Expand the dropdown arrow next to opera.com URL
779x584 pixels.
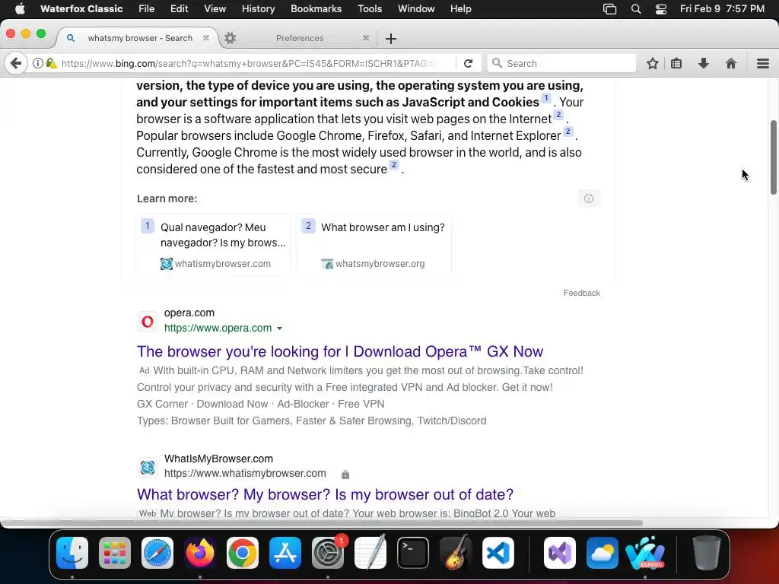pos(279,328)
